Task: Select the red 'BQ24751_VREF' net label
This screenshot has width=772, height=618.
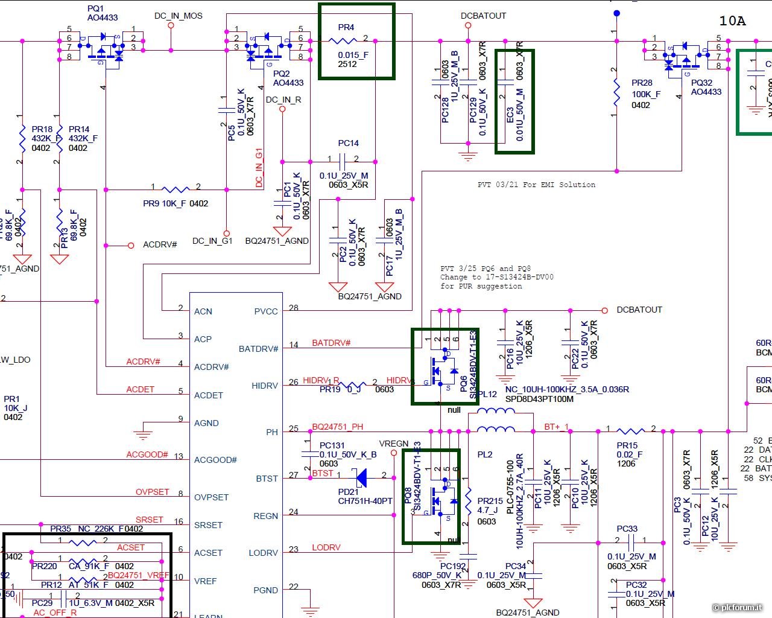Action: (139, 575)
